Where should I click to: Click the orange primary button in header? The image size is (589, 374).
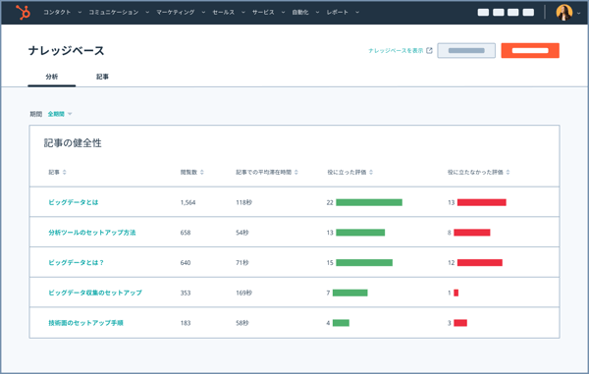(530, 51)
